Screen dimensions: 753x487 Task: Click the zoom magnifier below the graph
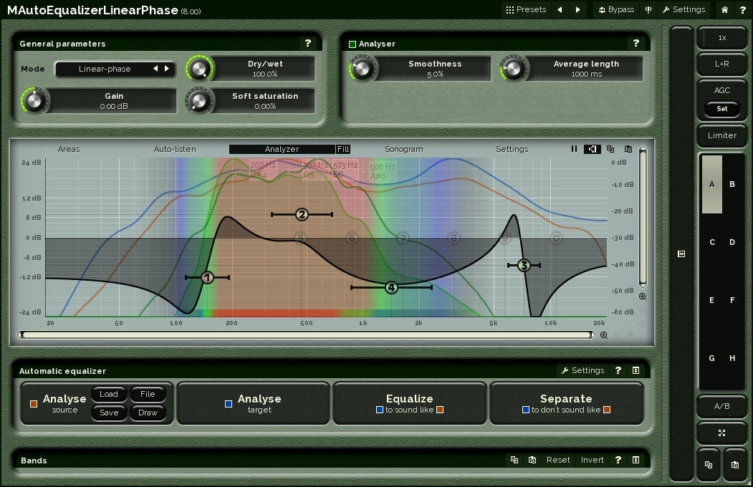tap(604, 334)
